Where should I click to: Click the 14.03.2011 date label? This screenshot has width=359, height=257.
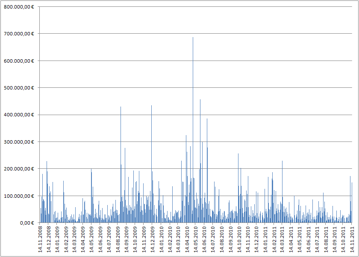[x=282, y=239]
